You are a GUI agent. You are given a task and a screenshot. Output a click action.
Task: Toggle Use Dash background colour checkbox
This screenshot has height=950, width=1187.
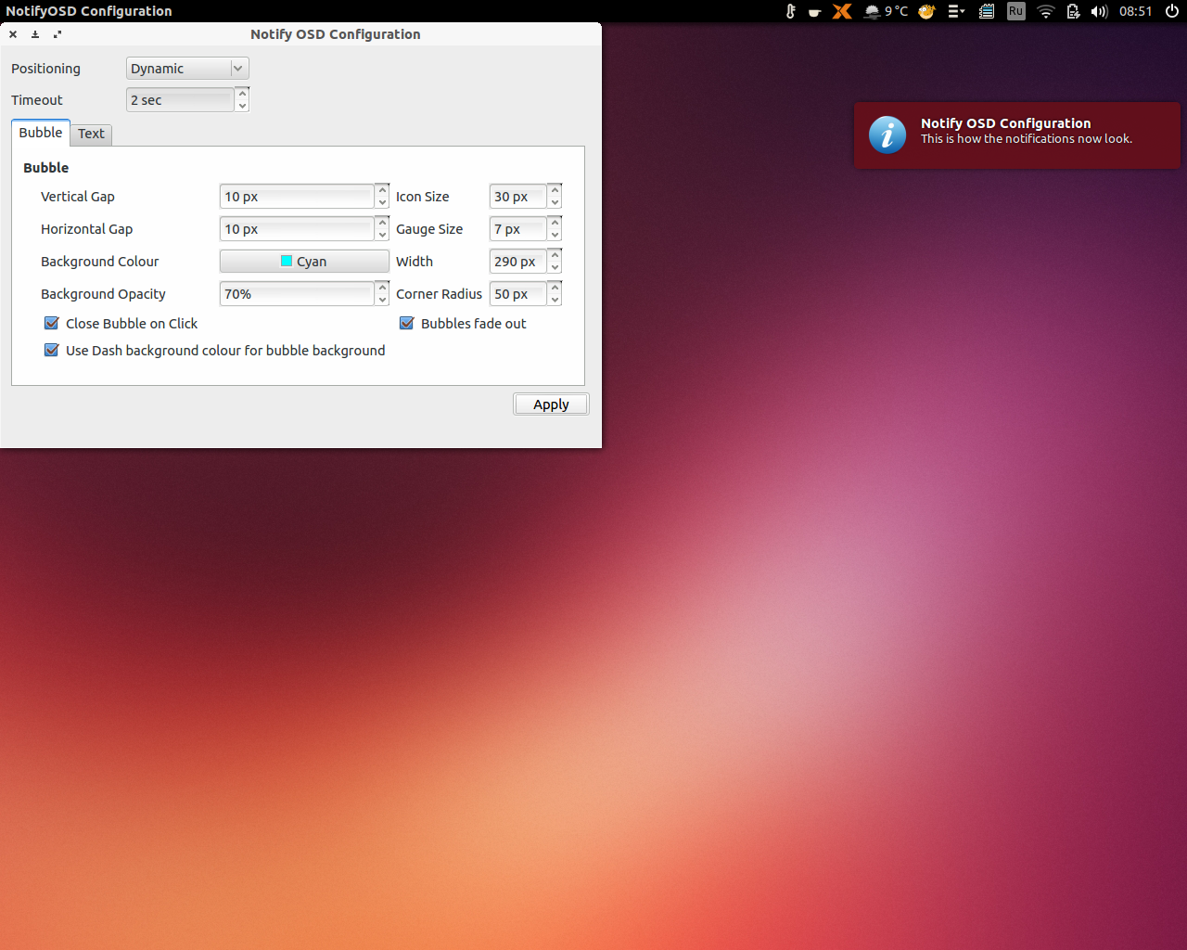point(52,351)
